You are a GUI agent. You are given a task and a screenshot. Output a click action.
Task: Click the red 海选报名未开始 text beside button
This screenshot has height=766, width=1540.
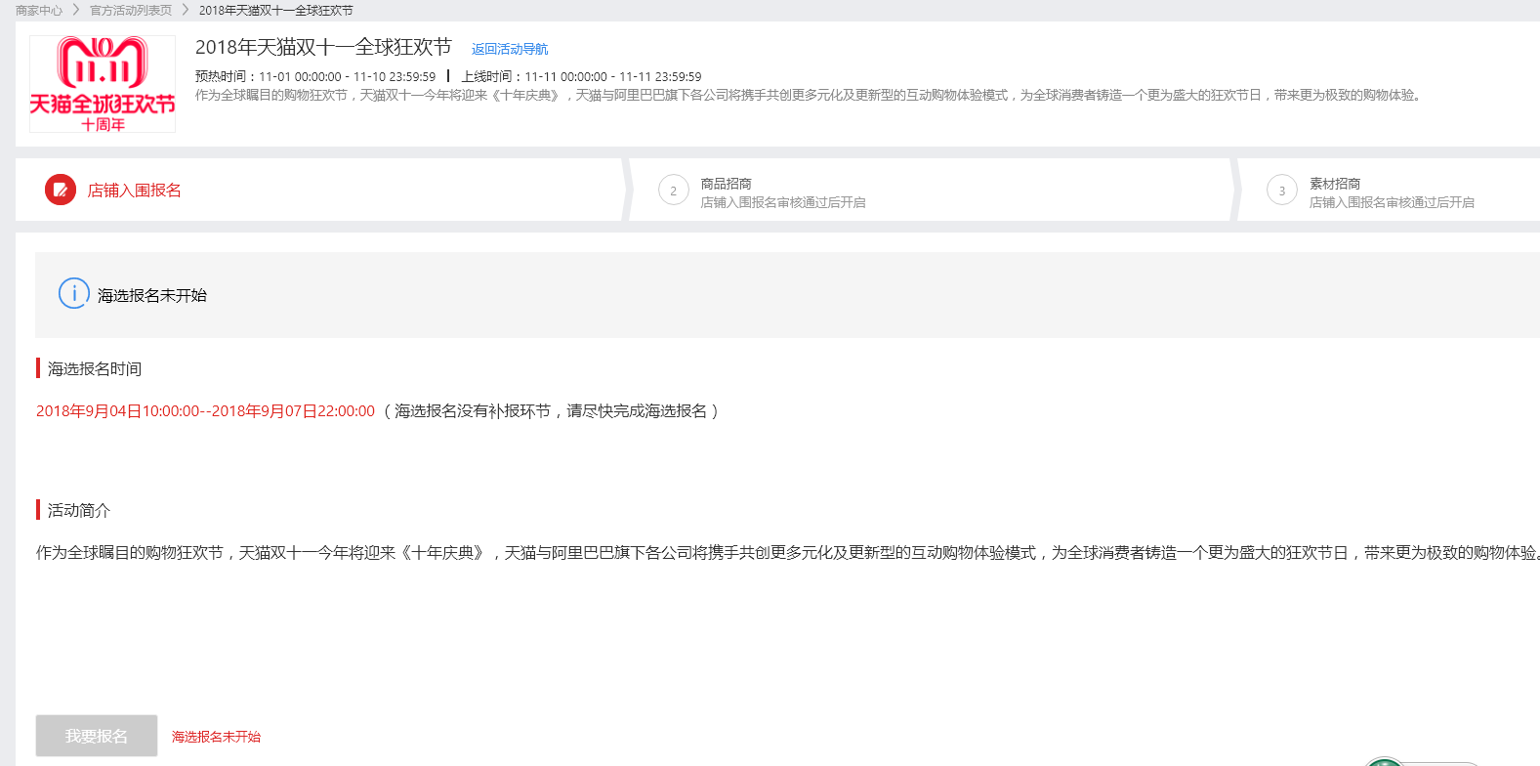tap(216, 737)
